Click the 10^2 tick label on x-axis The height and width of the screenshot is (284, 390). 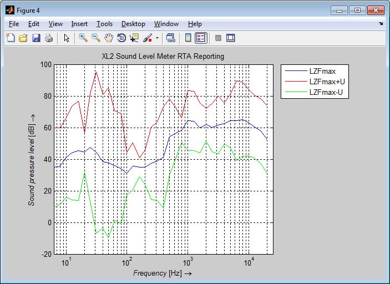coord(127,262)
